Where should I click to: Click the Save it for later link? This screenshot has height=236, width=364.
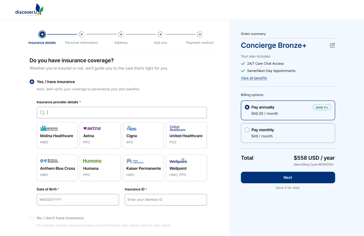coord(288,188)
